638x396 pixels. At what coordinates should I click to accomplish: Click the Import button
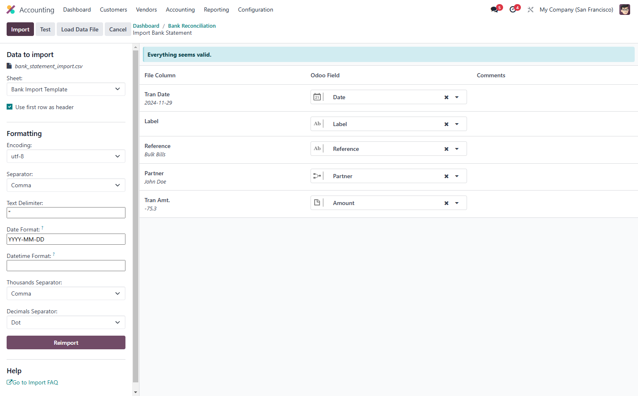[20, 29]
